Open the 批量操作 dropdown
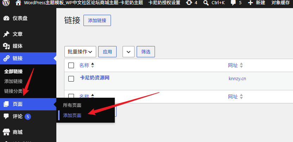The width and height of the screenshot is (293, 142). pyautogui.click(x=80, y=52)
